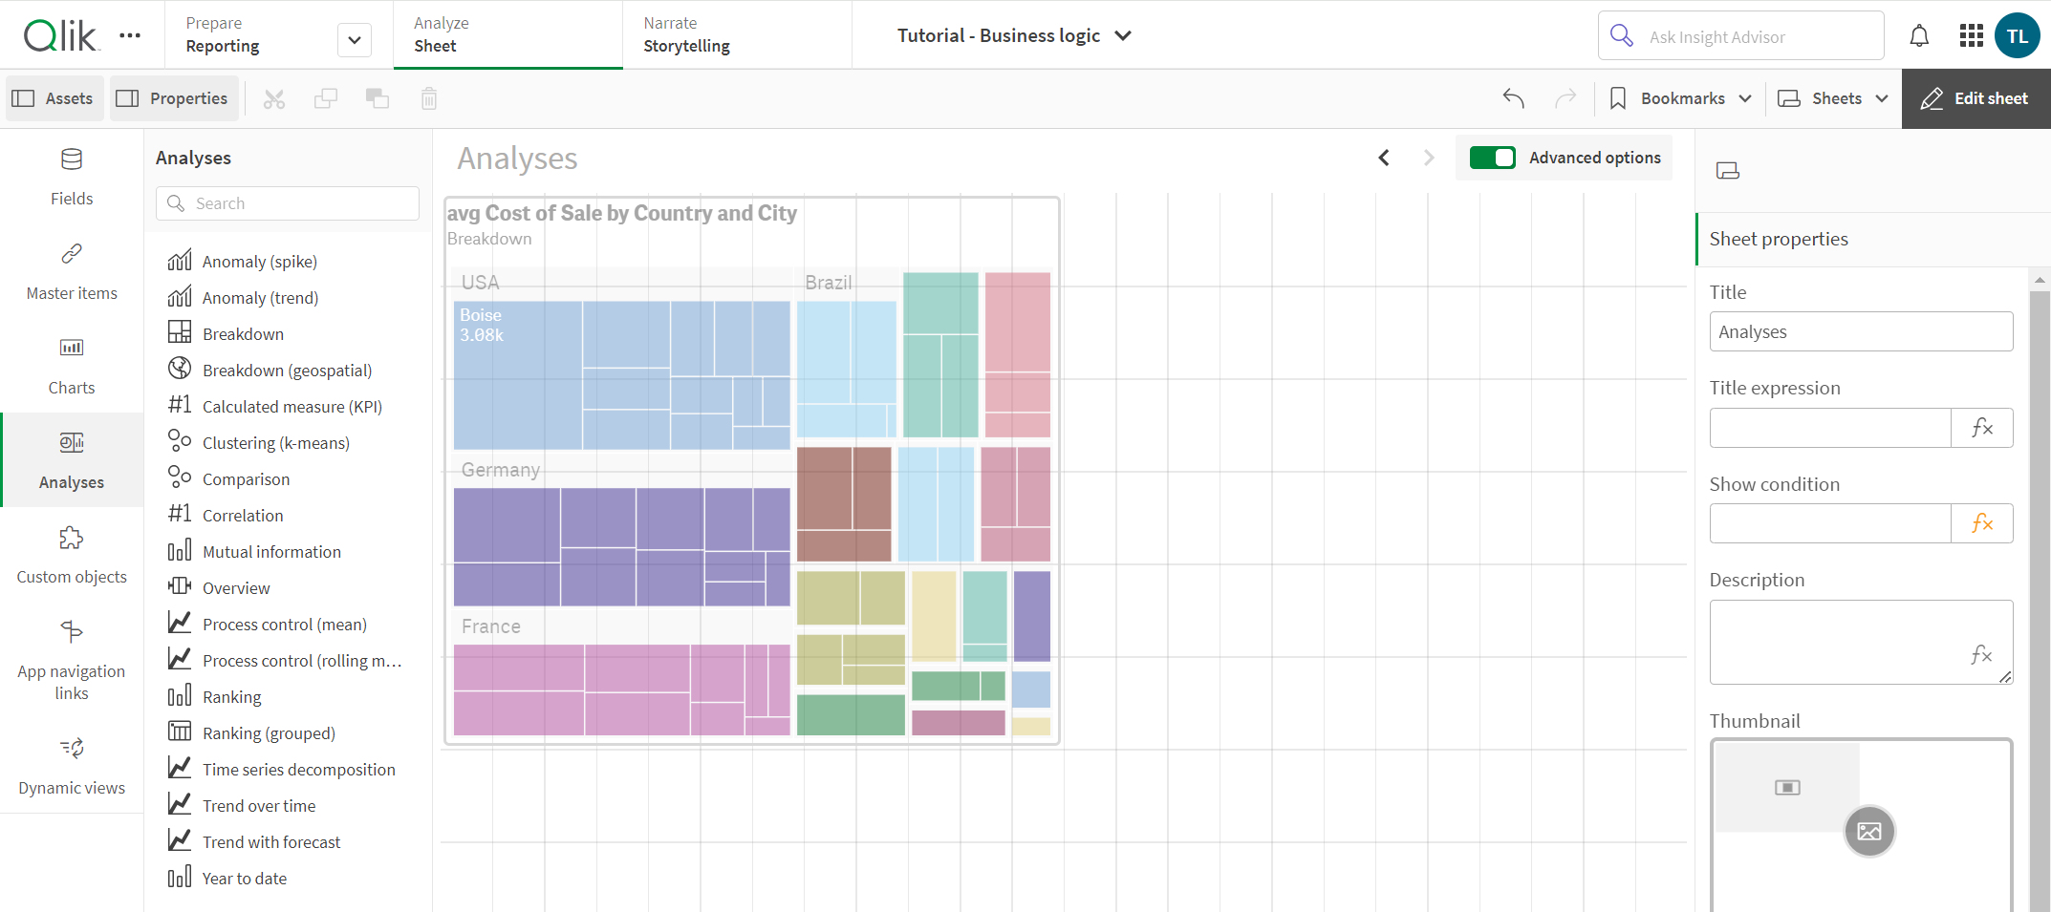
Task: Select the Process control (mean) analysis
Action: click(287, 624)
